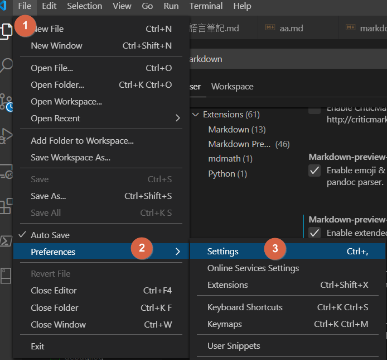Choose Keyboard Shortcuts from the submenu
The image size is (387, 360).
tap(245, 307)
